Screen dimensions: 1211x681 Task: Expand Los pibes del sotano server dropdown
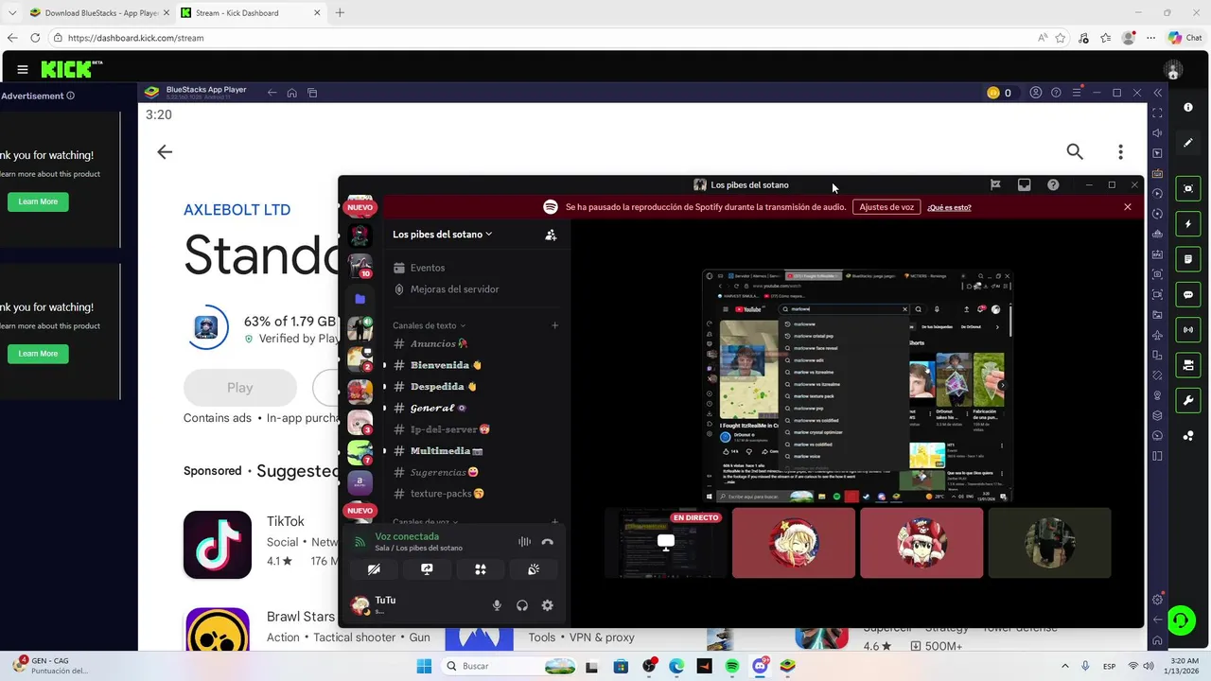point(443,235)
